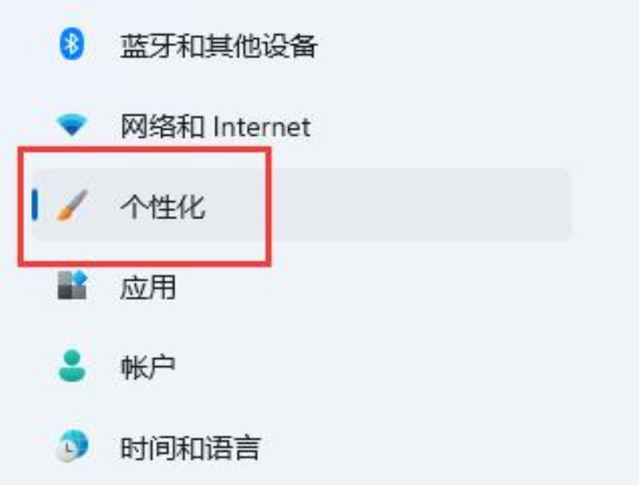Click the Bluetooth icon
The width and height of the screenshot is (639, 485).
[72, 45]
